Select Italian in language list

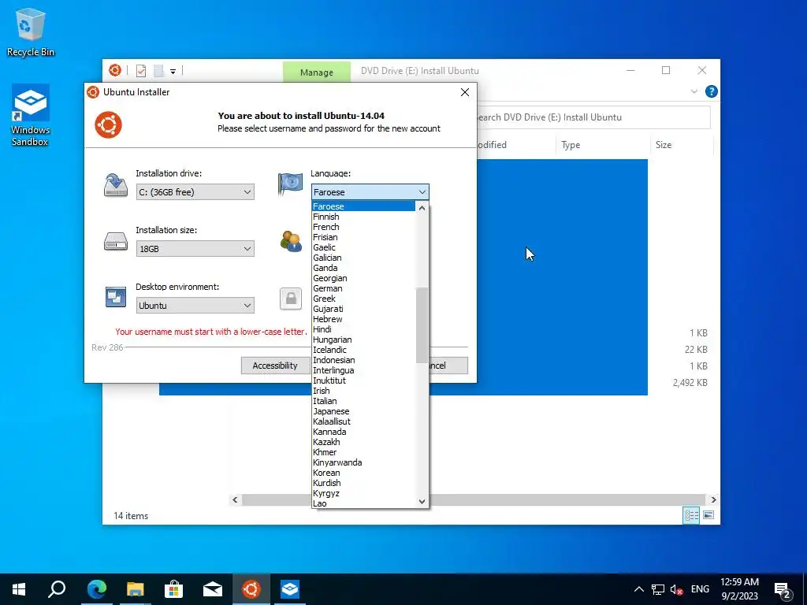tap(363, 401)
